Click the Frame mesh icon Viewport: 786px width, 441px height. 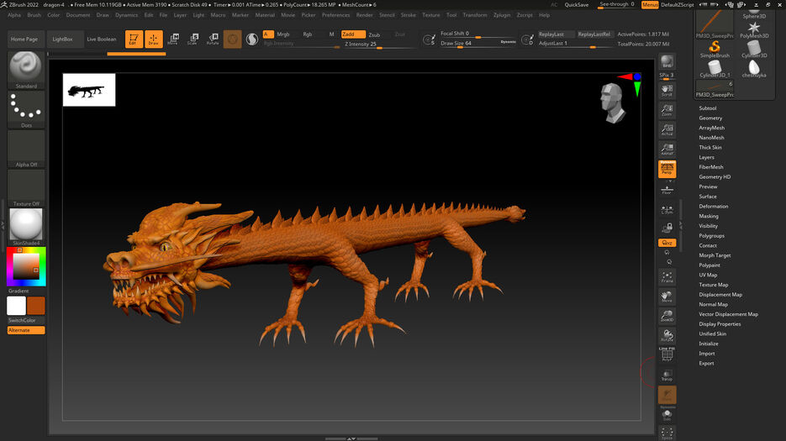tap(667, 277)
